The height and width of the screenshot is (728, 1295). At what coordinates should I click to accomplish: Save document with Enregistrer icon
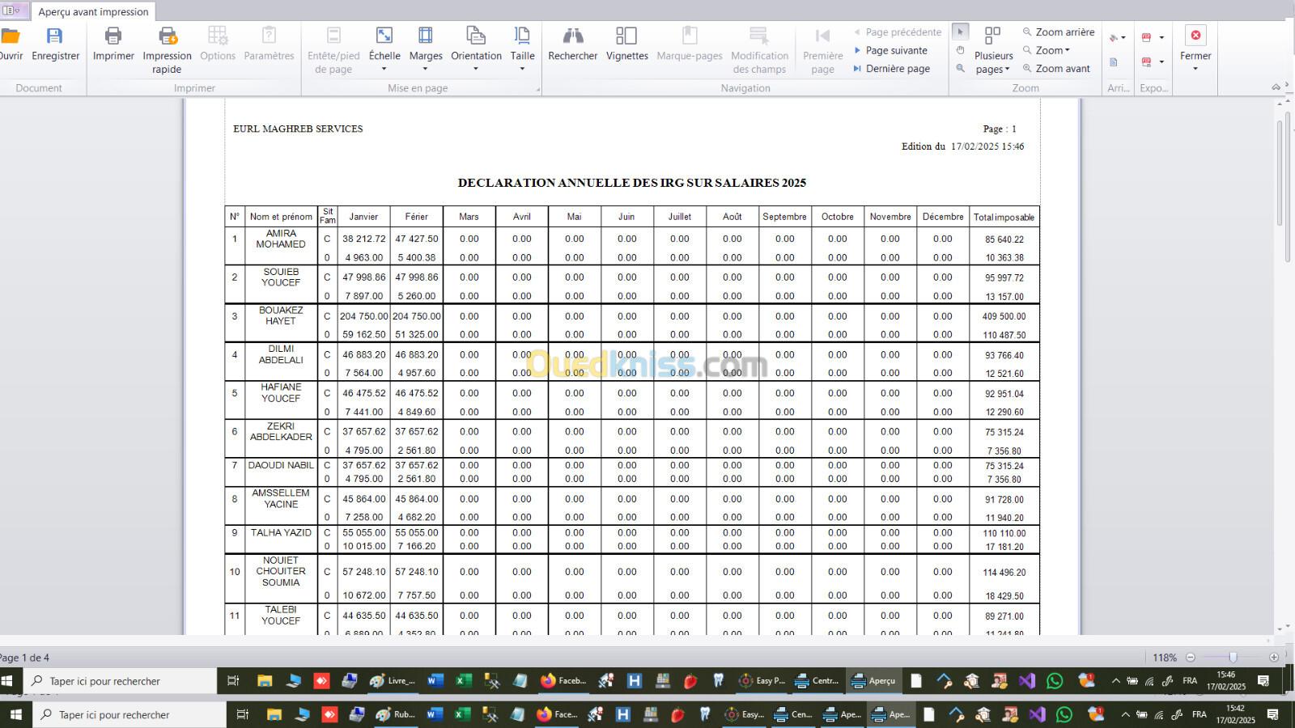click(55, 36)
